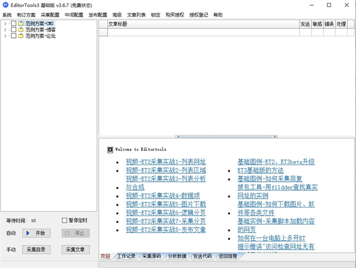Switch to the 工作记录 tab
Screen dimensions: 356x268
(126, 256)
